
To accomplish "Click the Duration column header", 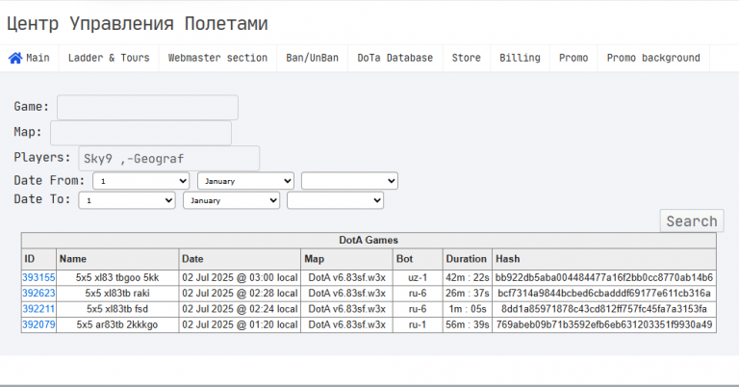I will point(466,259).
